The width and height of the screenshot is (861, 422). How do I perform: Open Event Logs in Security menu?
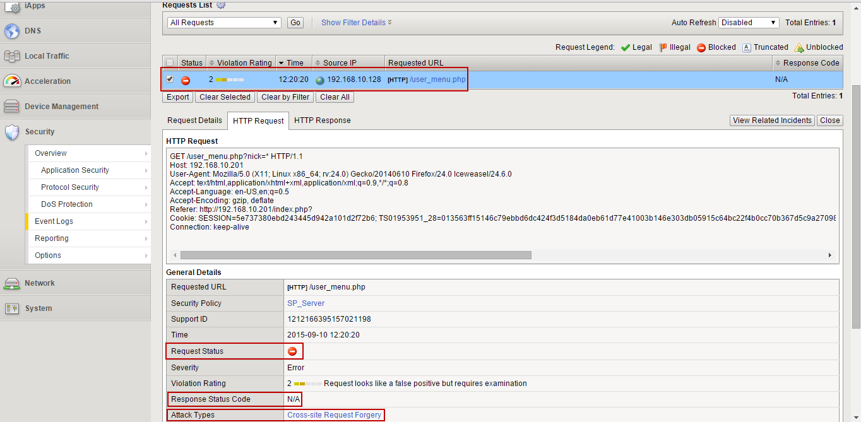(x=54, y=221)
